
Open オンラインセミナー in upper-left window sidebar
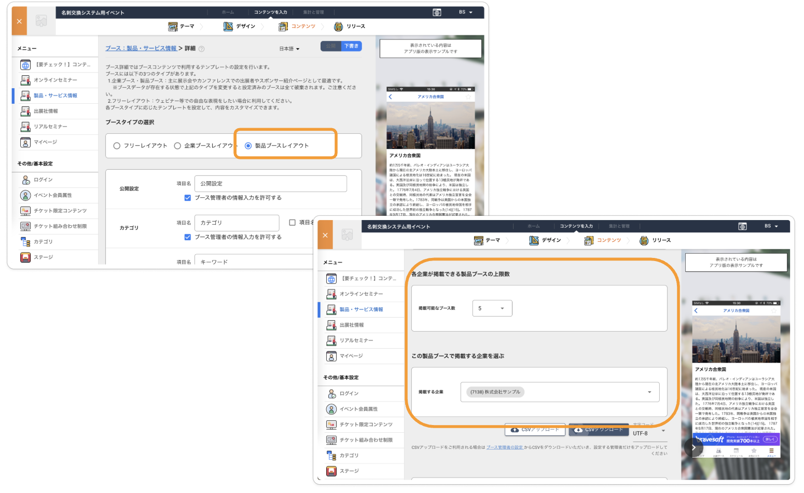(x=55, y=80)
